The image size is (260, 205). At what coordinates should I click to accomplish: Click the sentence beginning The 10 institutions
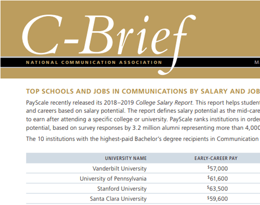(x=143, y=139)
